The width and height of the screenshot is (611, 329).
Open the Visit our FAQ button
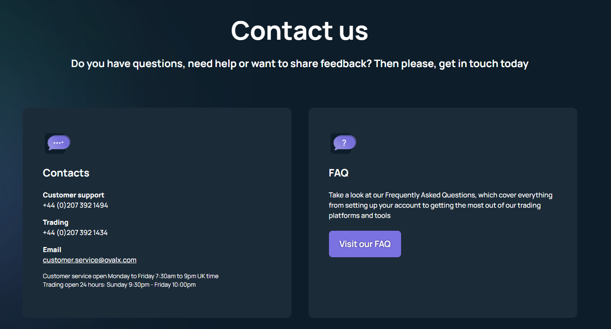tap(365, 244)
